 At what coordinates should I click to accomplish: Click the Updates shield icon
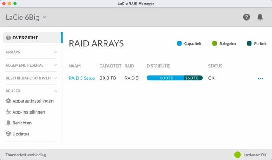(x=8, y=134)
